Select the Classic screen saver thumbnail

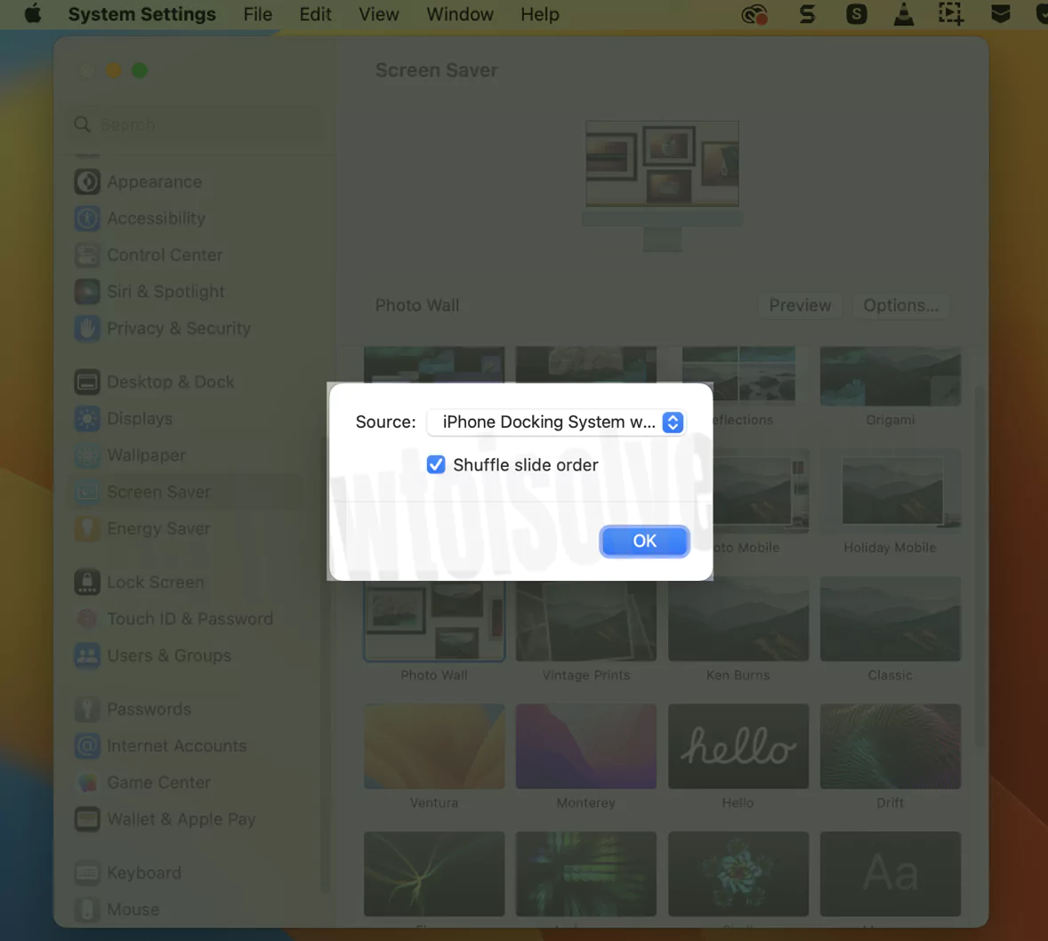click(x=891, y=620)
